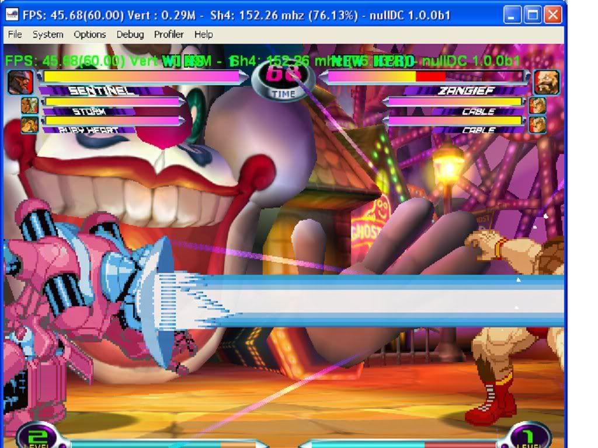Click the FPS text in the title bar
Image resolution: width=598 pixels, height=448 pixels.
73,15
